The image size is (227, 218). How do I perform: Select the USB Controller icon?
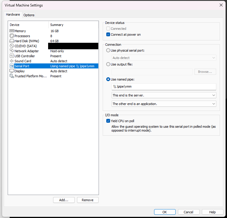pyautogui.click(x=12, y=56)
